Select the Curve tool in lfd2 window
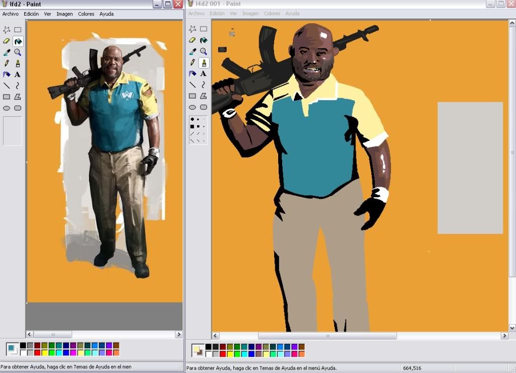Screen dimensions: 516x373 point(18,86)
